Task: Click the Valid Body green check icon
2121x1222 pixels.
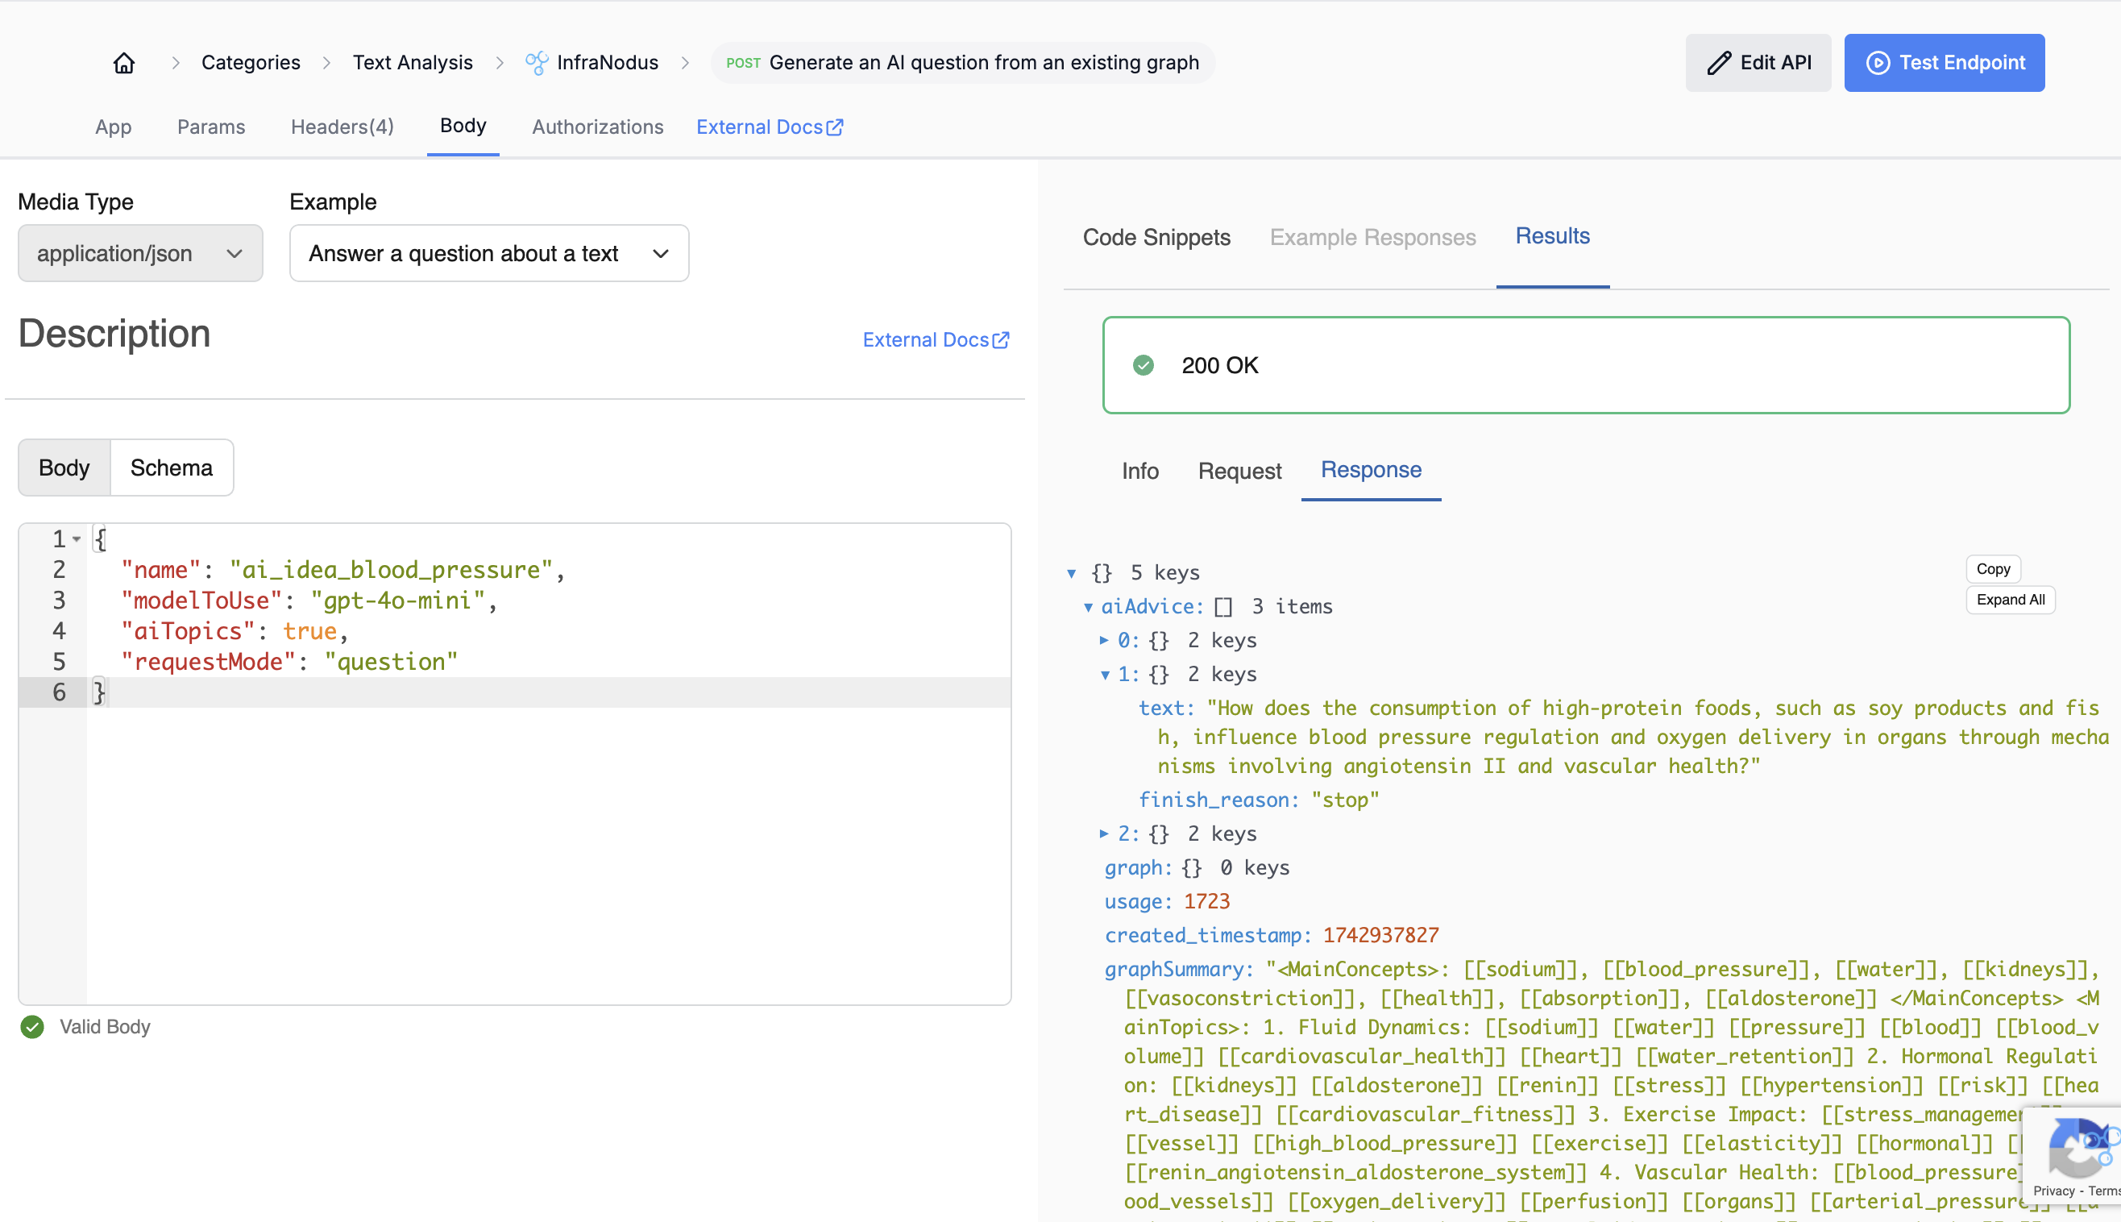Action: tap(32, 1026)
